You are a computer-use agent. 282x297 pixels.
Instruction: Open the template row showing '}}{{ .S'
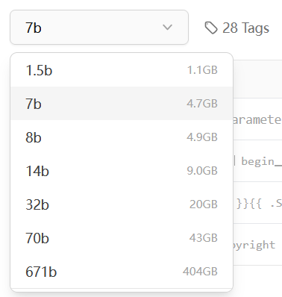[257, 203]
